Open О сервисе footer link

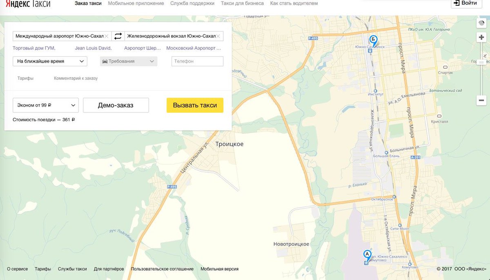pyautogui.click(x=18, y=269)
